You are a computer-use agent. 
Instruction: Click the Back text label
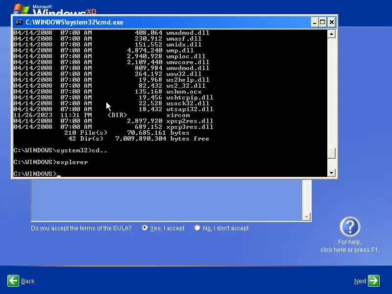click(28, 281)
